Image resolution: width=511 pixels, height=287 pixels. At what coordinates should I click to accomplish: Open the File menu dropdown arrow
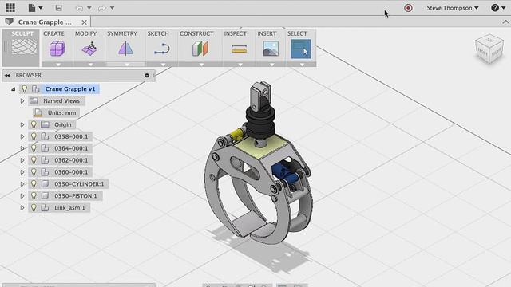coord(41,8)
